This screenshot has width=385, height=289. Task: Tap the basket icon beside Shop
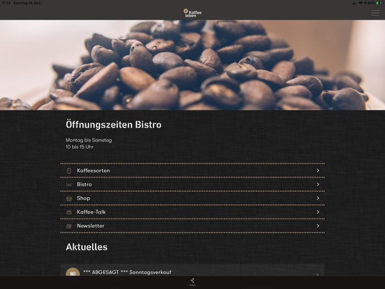coord(69,198)
